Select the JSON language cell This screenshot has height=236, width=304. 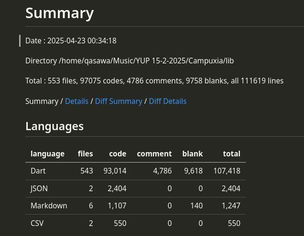pyautogui.click(x=39, y=188)
